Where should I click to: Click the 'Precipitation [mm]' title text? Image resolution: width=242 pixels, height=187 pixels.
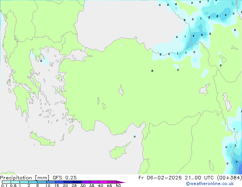25,178
